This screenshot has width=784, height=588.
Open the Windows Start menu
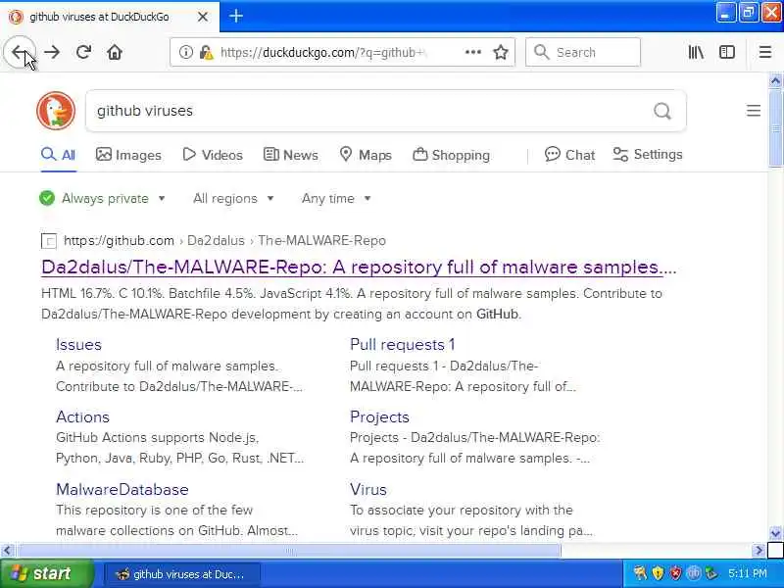point(47,573)
